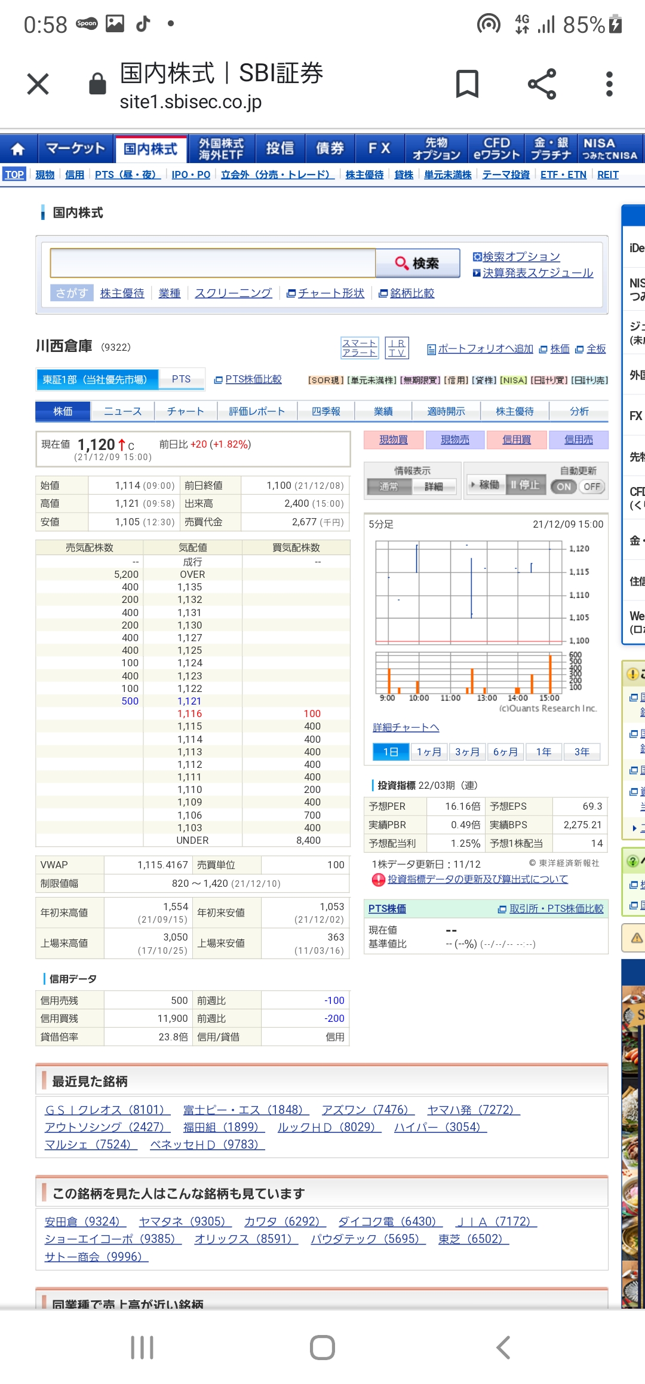Set 情報表示 to 通常

389,486
